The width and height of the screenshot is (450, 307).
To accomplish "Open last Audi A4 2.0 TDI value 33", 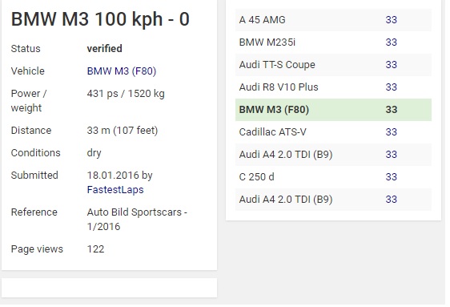I will coord(392,200).
